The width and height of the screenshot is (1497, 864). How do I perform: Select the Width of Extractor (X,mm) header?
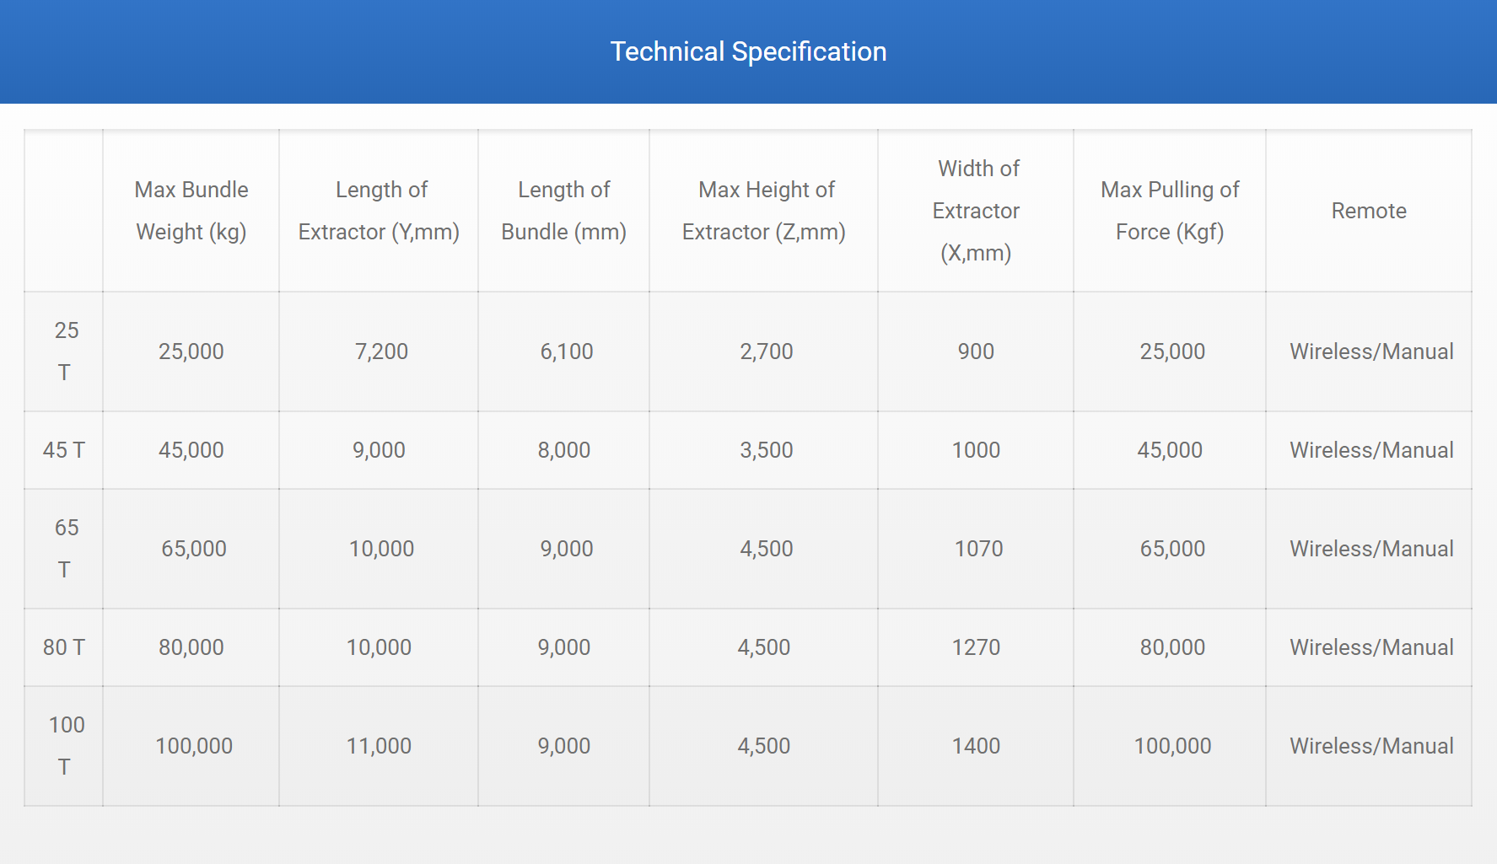coord(976,211)
